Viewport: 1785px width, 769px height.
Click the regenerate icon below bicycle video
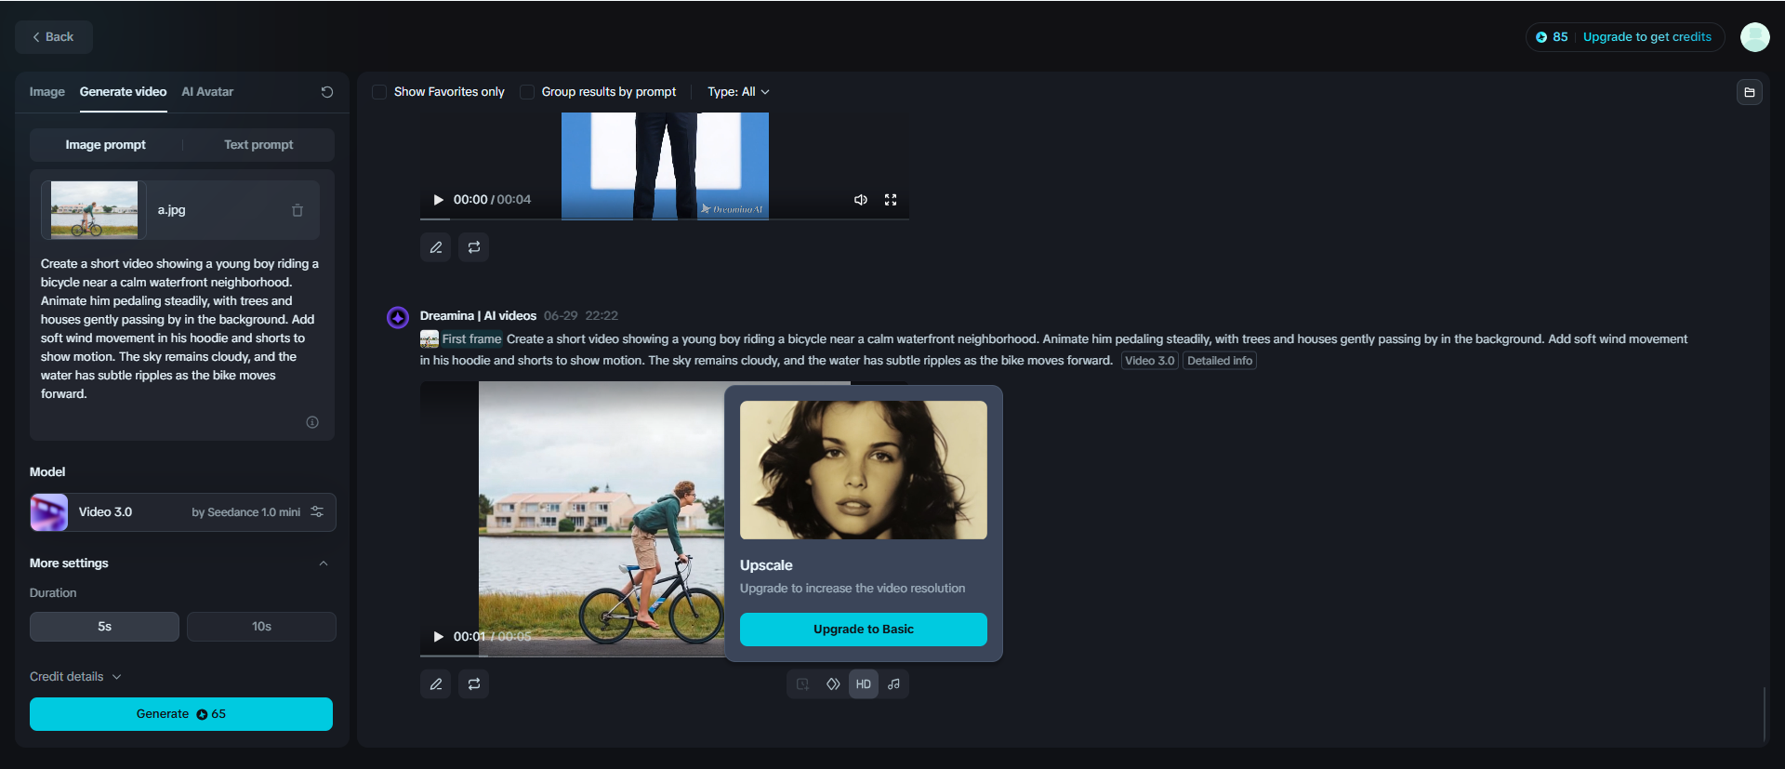[x=474, y=684]
